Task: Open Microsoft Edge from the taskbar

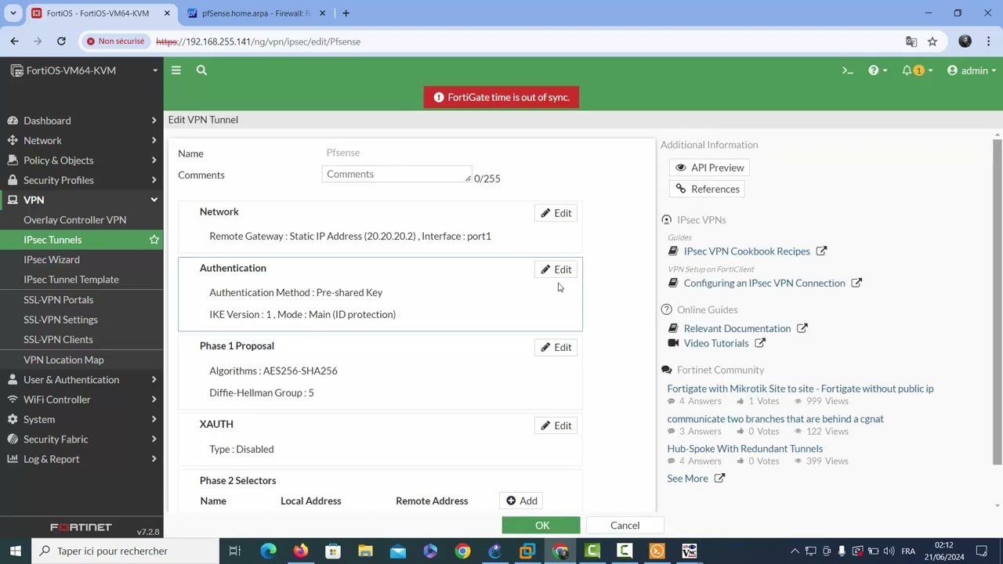Action: pos(268,551)
